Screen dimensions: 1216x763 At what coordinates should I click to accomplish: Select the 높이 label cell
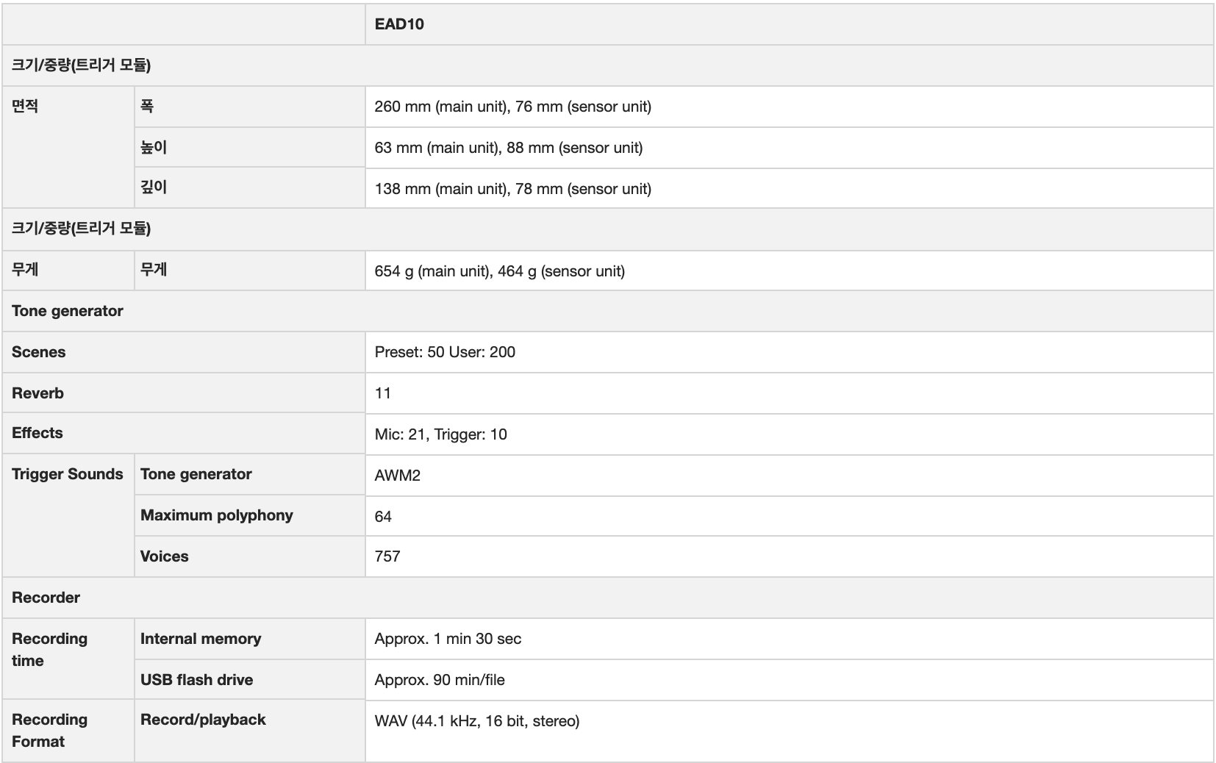(x=154, y=148)
